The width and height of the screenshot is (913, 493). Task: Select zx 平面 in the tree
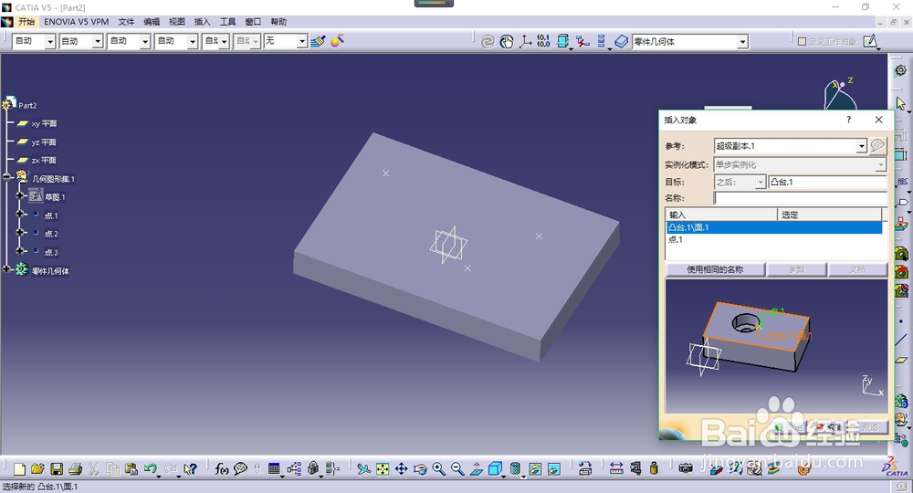click(44, 160)
